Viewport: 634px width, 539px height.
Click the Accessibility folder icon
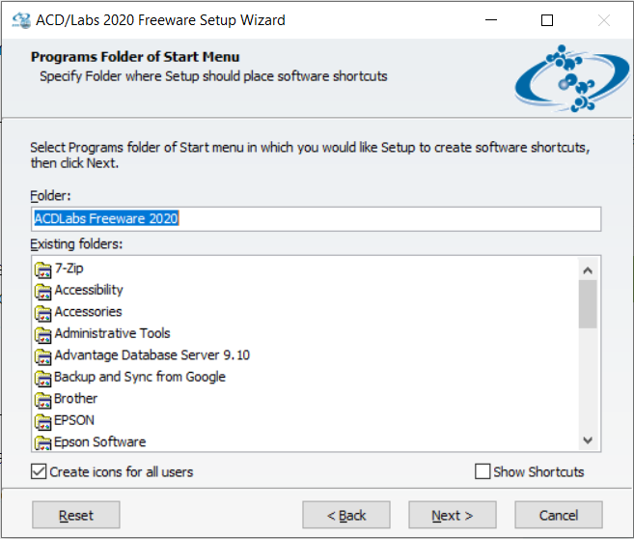pos(42,292)
